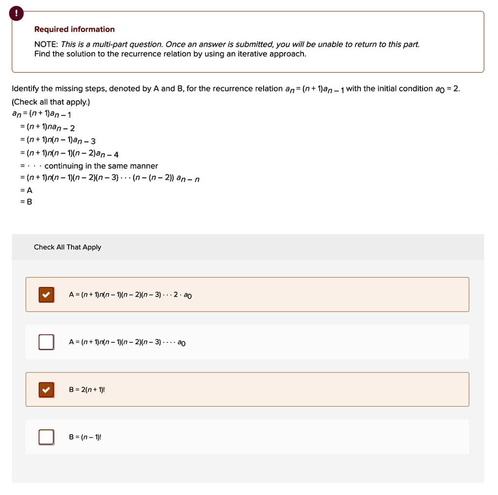Click the (Check all that apply.) text
498x495 pixels.
pos(51,102)
